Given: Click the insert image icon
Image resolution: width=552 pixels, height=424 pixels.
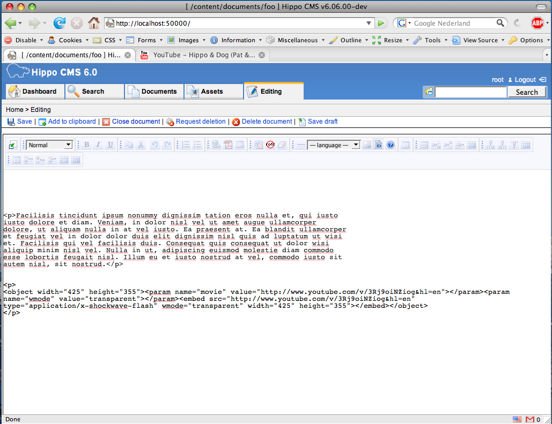Looking at the screenshot, I should pyautogui.click(x=367, y=145).
